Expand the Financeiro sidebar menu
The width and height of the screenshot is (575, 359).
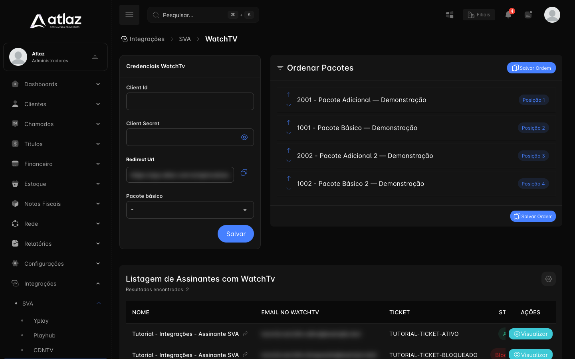[x=56, y=164]
